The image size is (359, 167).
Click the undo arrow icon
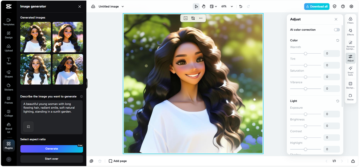(x=241, y=6)
